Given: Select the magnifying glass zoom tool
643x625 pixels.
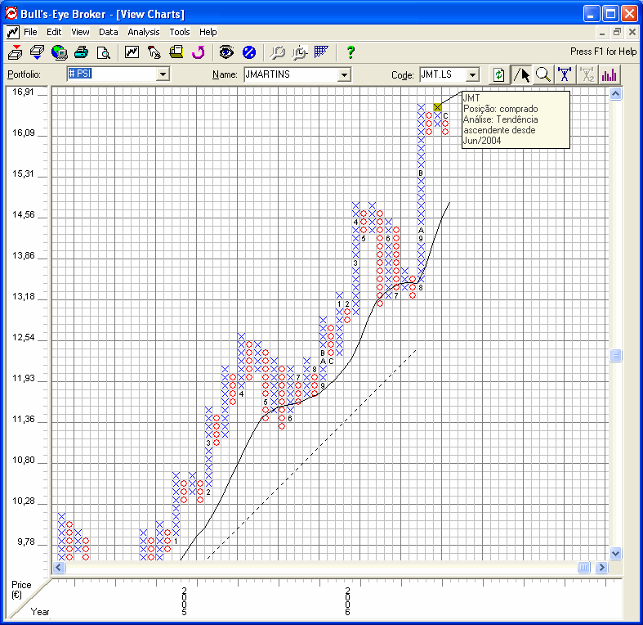Looking at the screenshot, I should [543, 74].
